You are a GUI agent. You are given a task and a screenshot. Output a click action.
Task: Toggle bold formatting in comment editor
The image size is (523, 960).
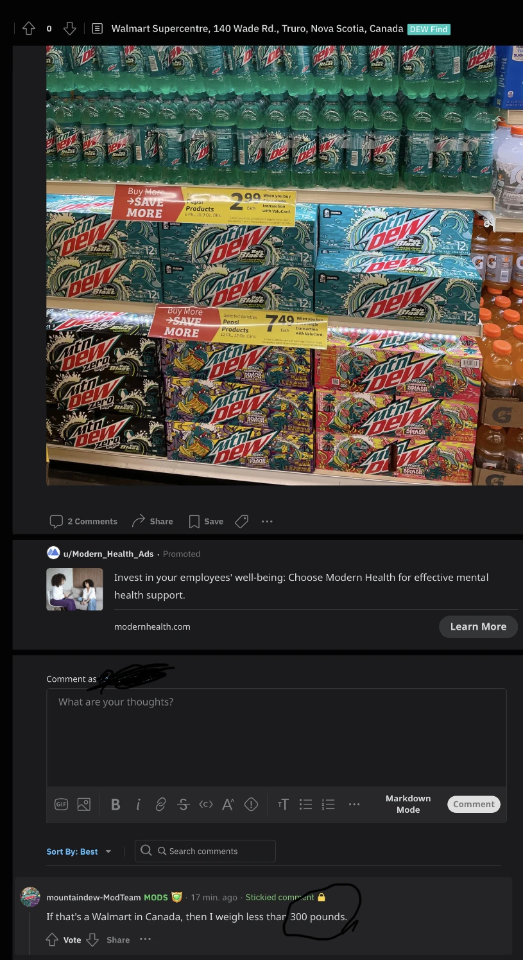(116, 804)
